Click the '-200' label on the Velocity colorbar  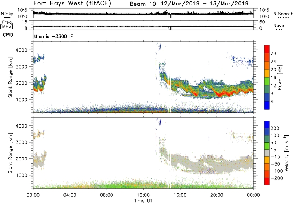(277, 178)
